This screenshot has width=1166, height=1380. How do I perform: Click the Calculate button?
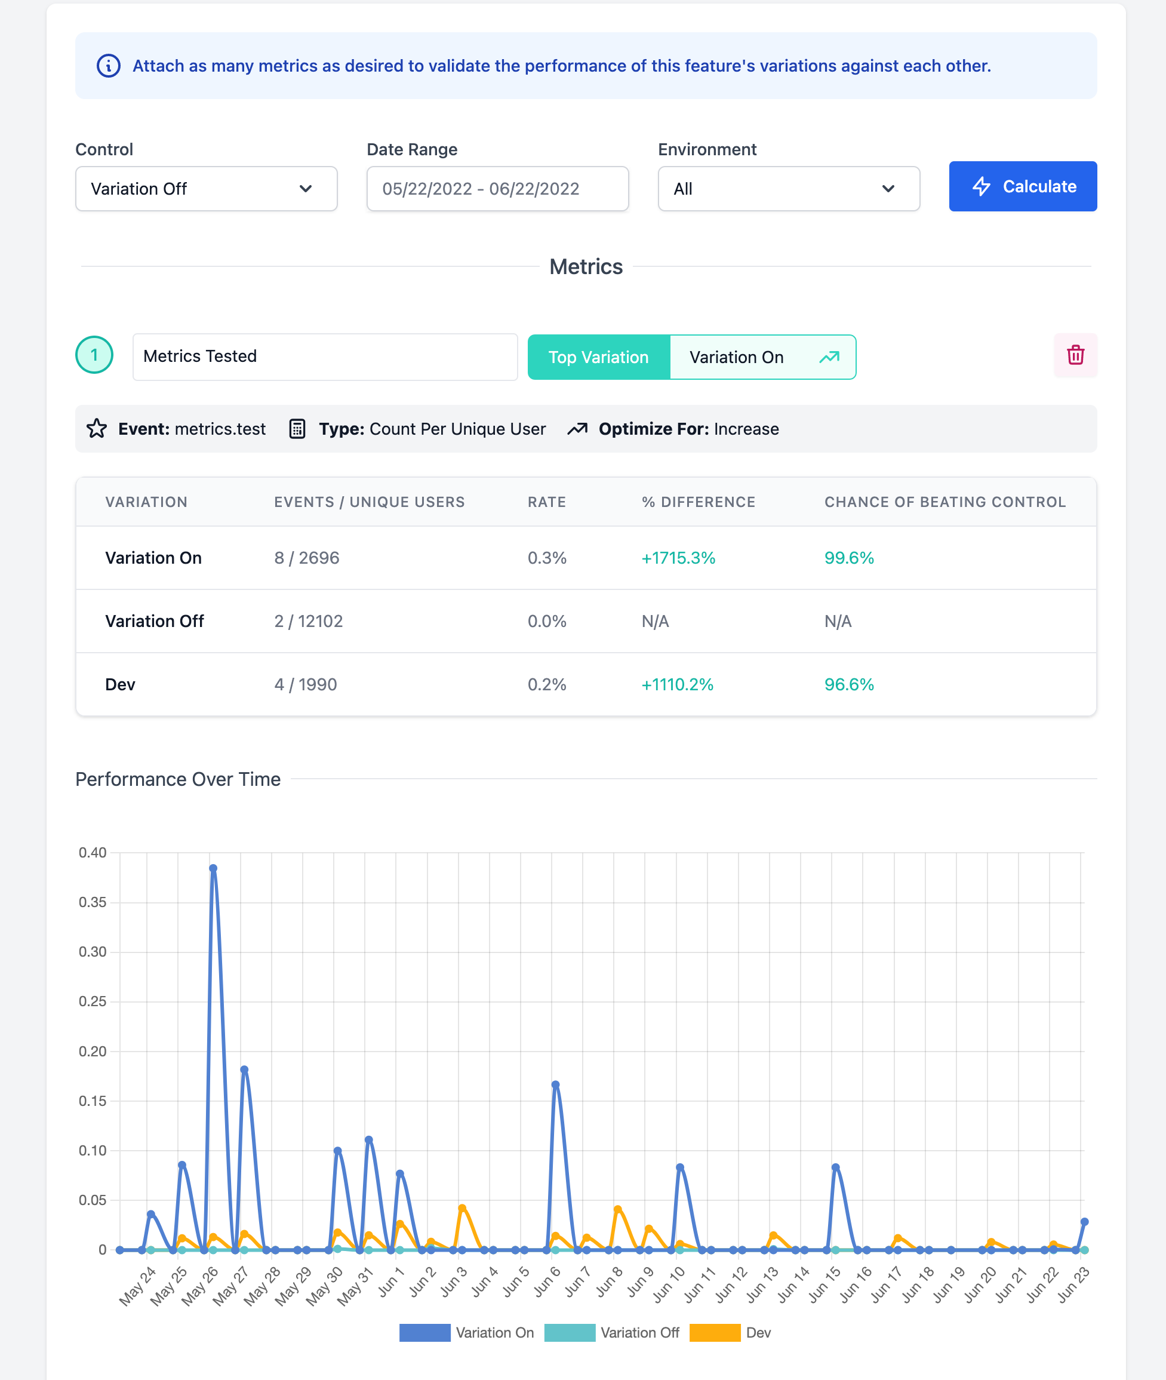1023,186
